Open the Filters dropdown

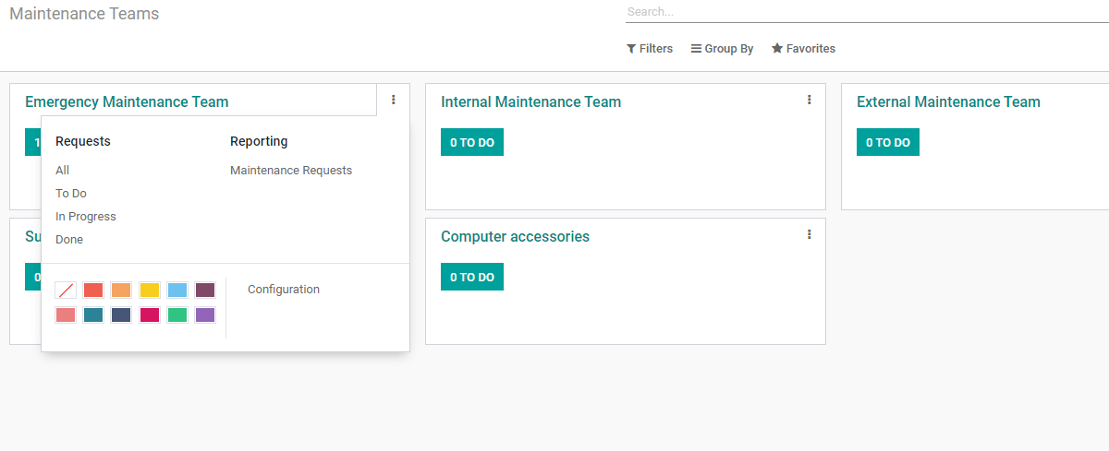650,49
